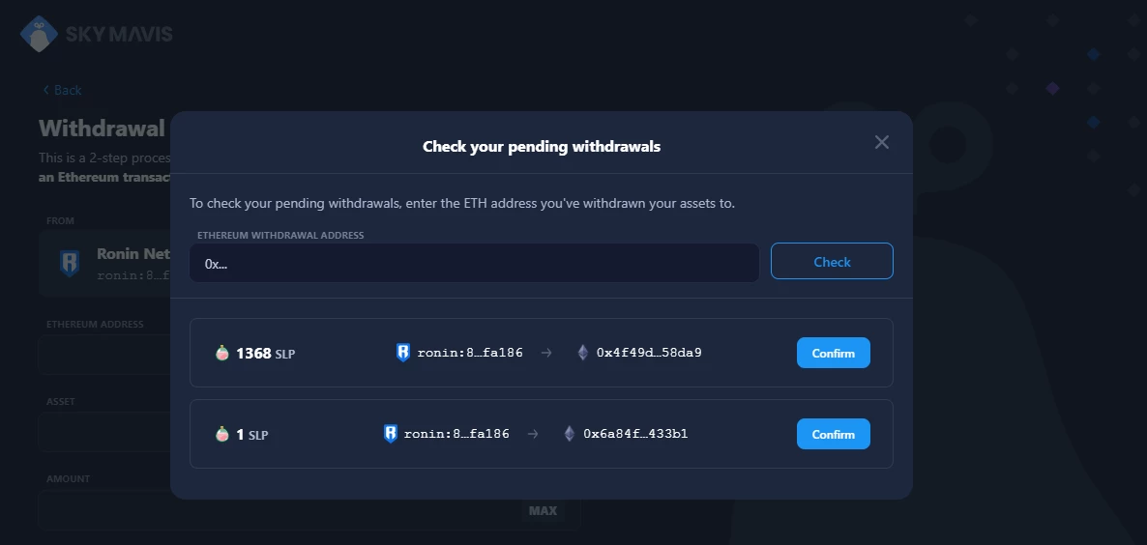1147x545 pixels.
Task: Click the arrow icon in the 1 SLP row
Action: [x=533, y=434]
